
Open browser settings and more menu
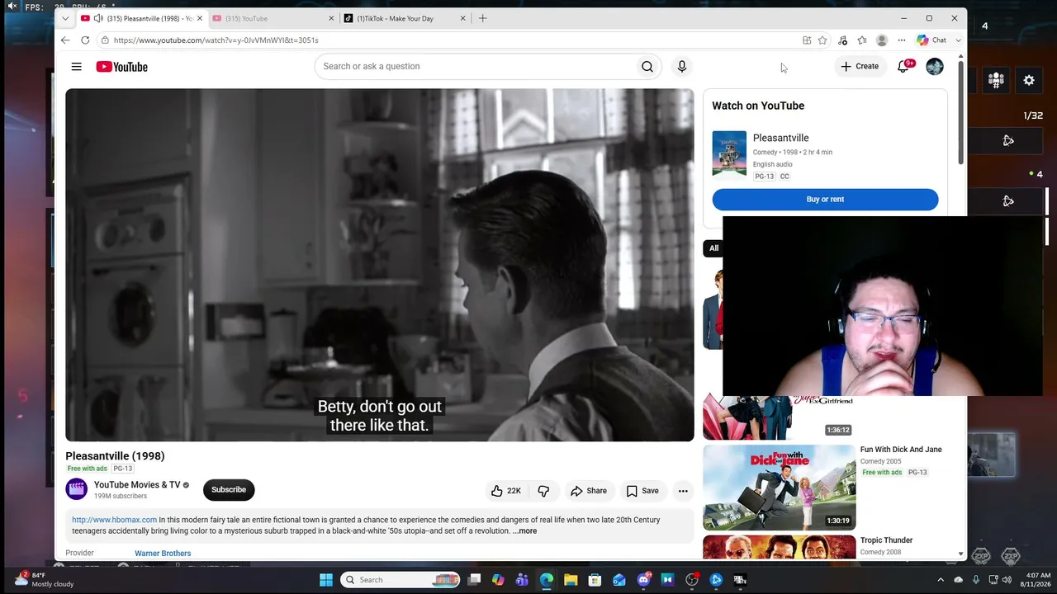(902, 40)
